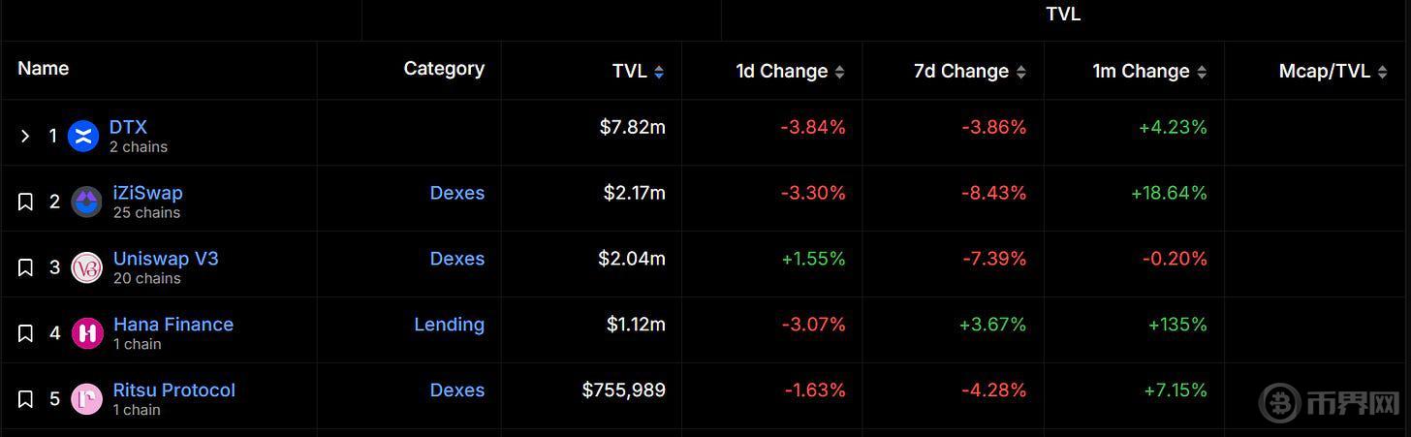This screenshot has width=1411, height=437.
Task: Expand the DTX row chevron
Action: point(25,136)
